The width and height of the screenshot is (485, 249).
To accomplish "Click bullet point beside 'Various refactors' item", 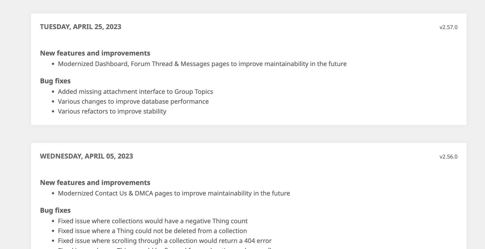I will [53, 112].
